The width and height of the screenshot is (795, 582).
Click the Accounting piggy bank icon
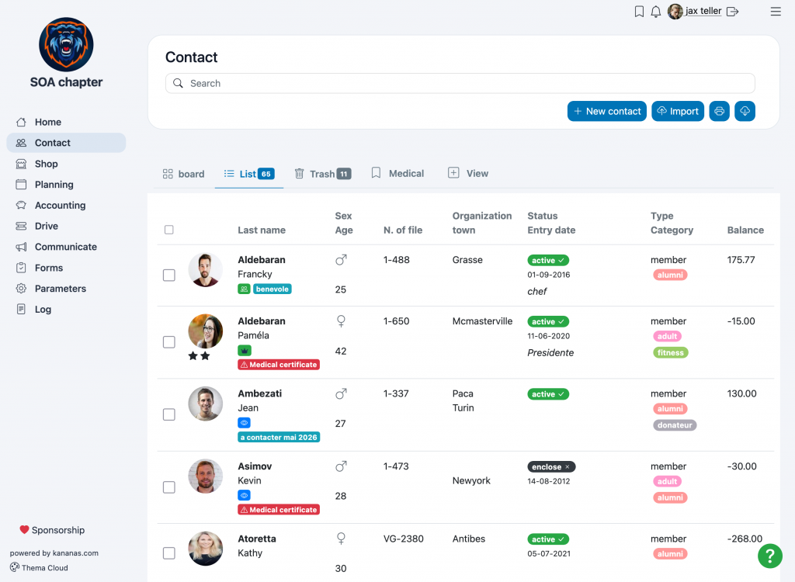(x=21, y=206)
